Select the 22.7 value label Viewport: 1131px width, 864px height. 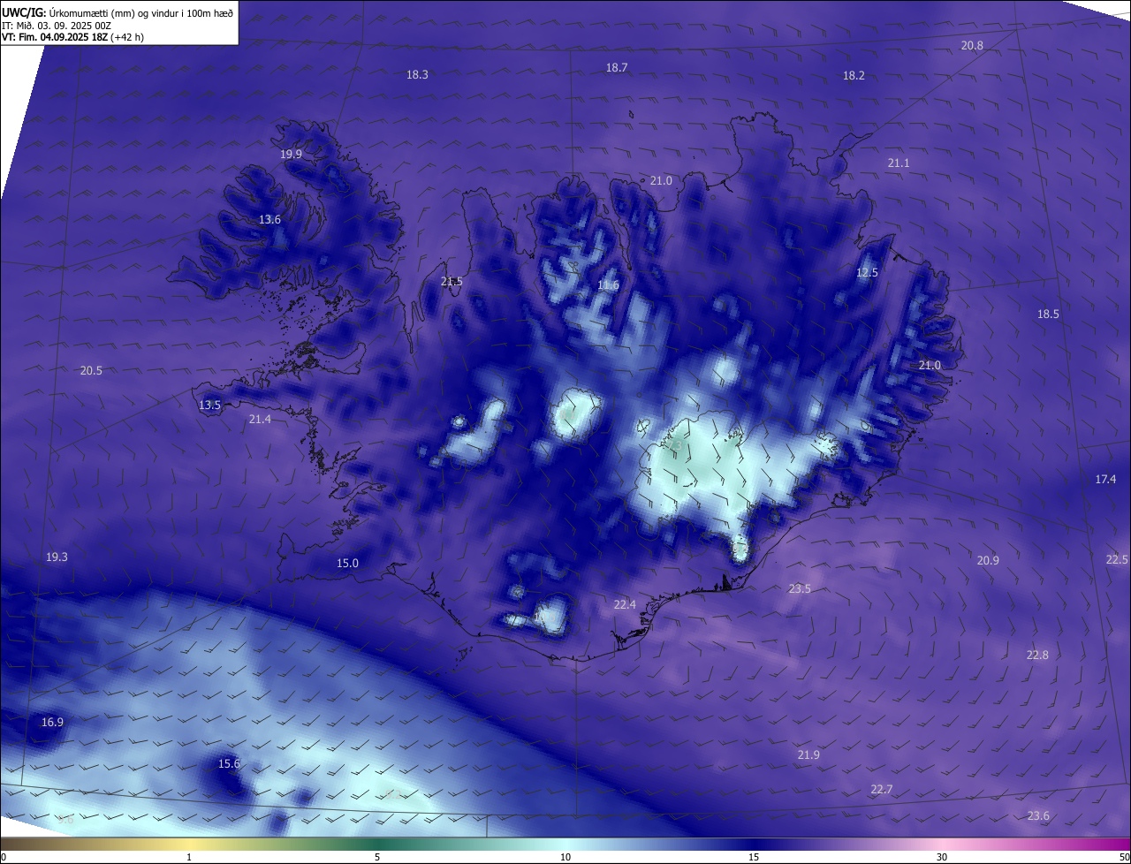[x=881, y=790]
